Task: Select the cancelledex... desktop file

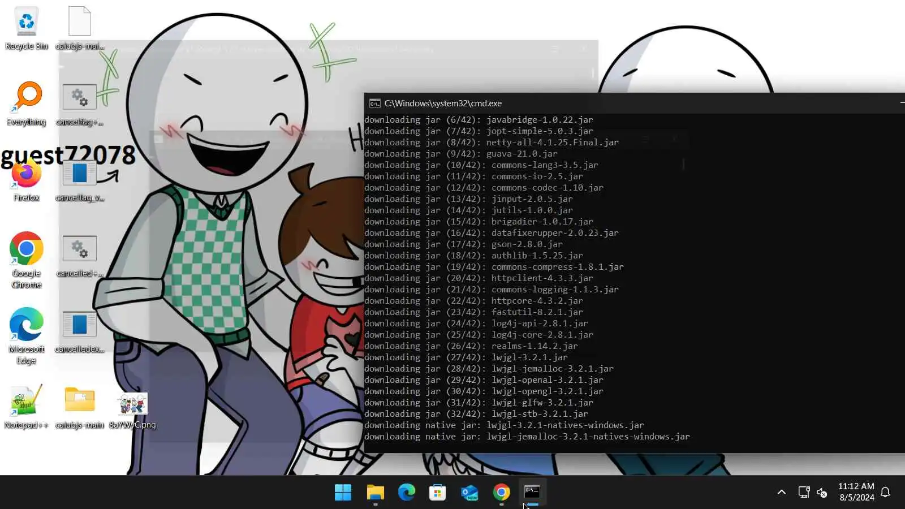Action: coord(80,331)
